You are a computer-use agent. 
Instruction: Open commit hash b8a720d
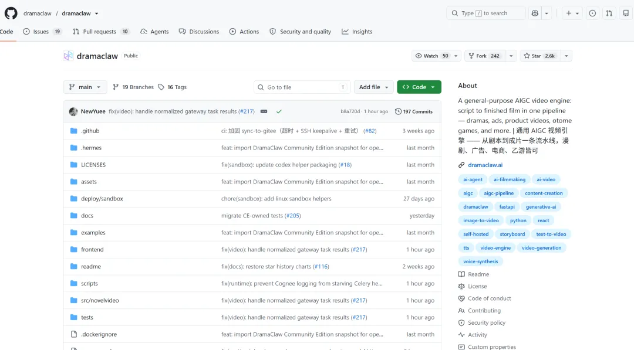point(350,111)
